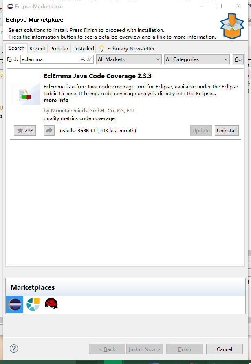Select the Obeo marketplace icon
Viewport: 251px width, 364px height.
pyautogui.click(x=33, y=305)
